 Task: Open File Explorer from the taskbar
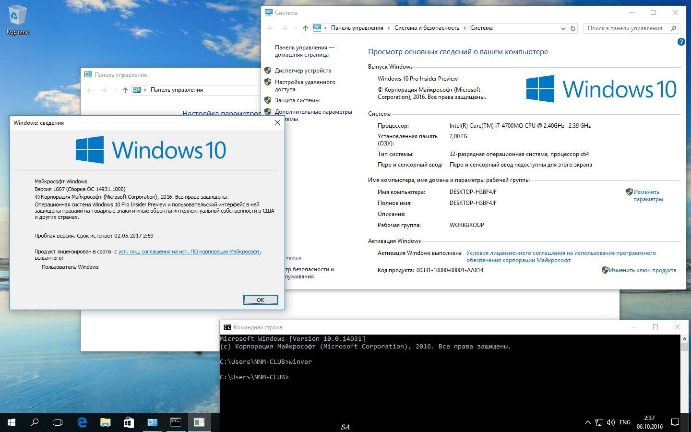(x=106, y=422)
